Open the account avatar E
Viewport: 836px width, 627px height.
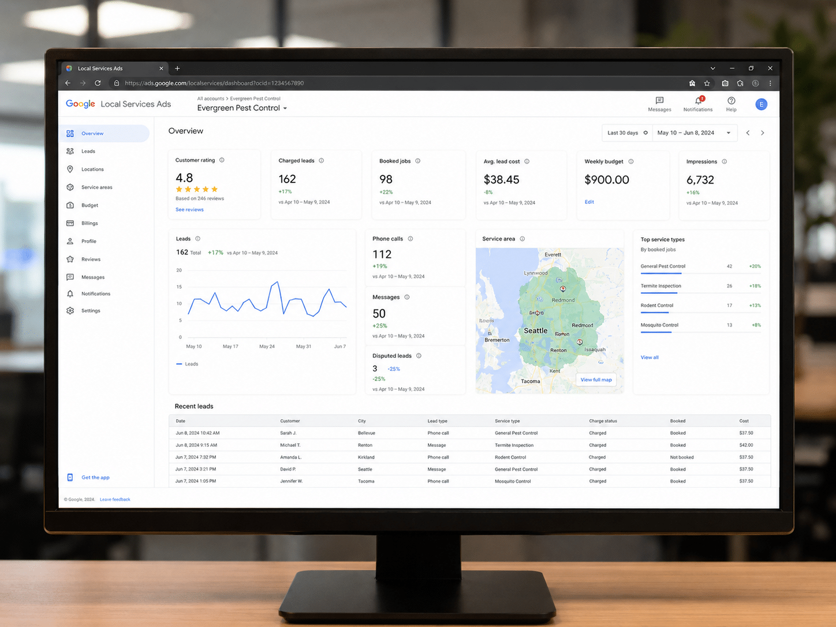(761, 104)
